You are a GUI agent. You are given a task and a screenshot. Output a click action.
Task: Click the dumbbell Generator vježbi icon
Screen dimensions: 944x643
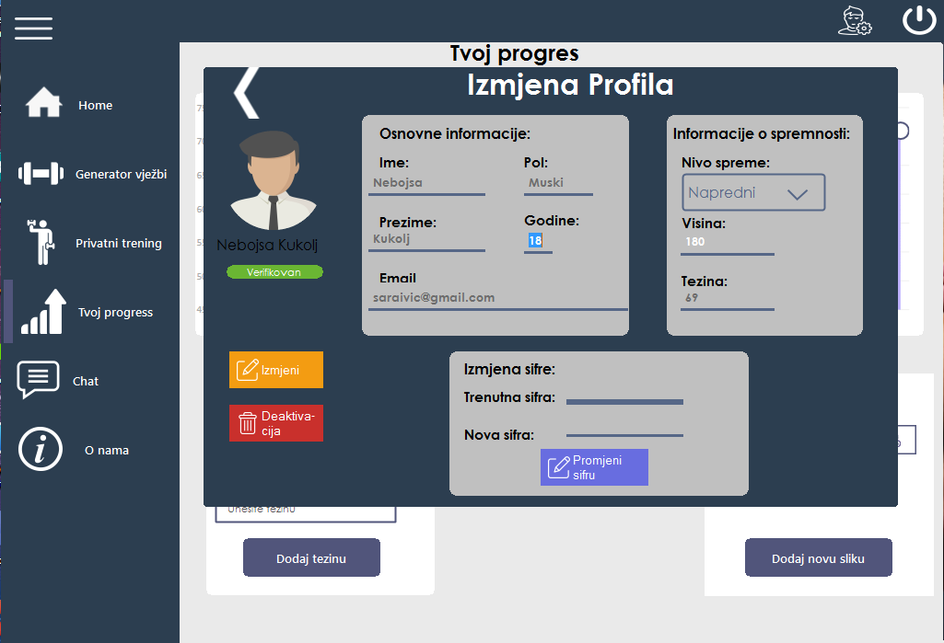click(41, 174)
